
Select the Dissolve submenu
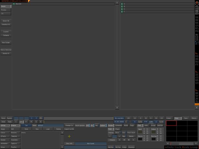[x=16, y=133]
